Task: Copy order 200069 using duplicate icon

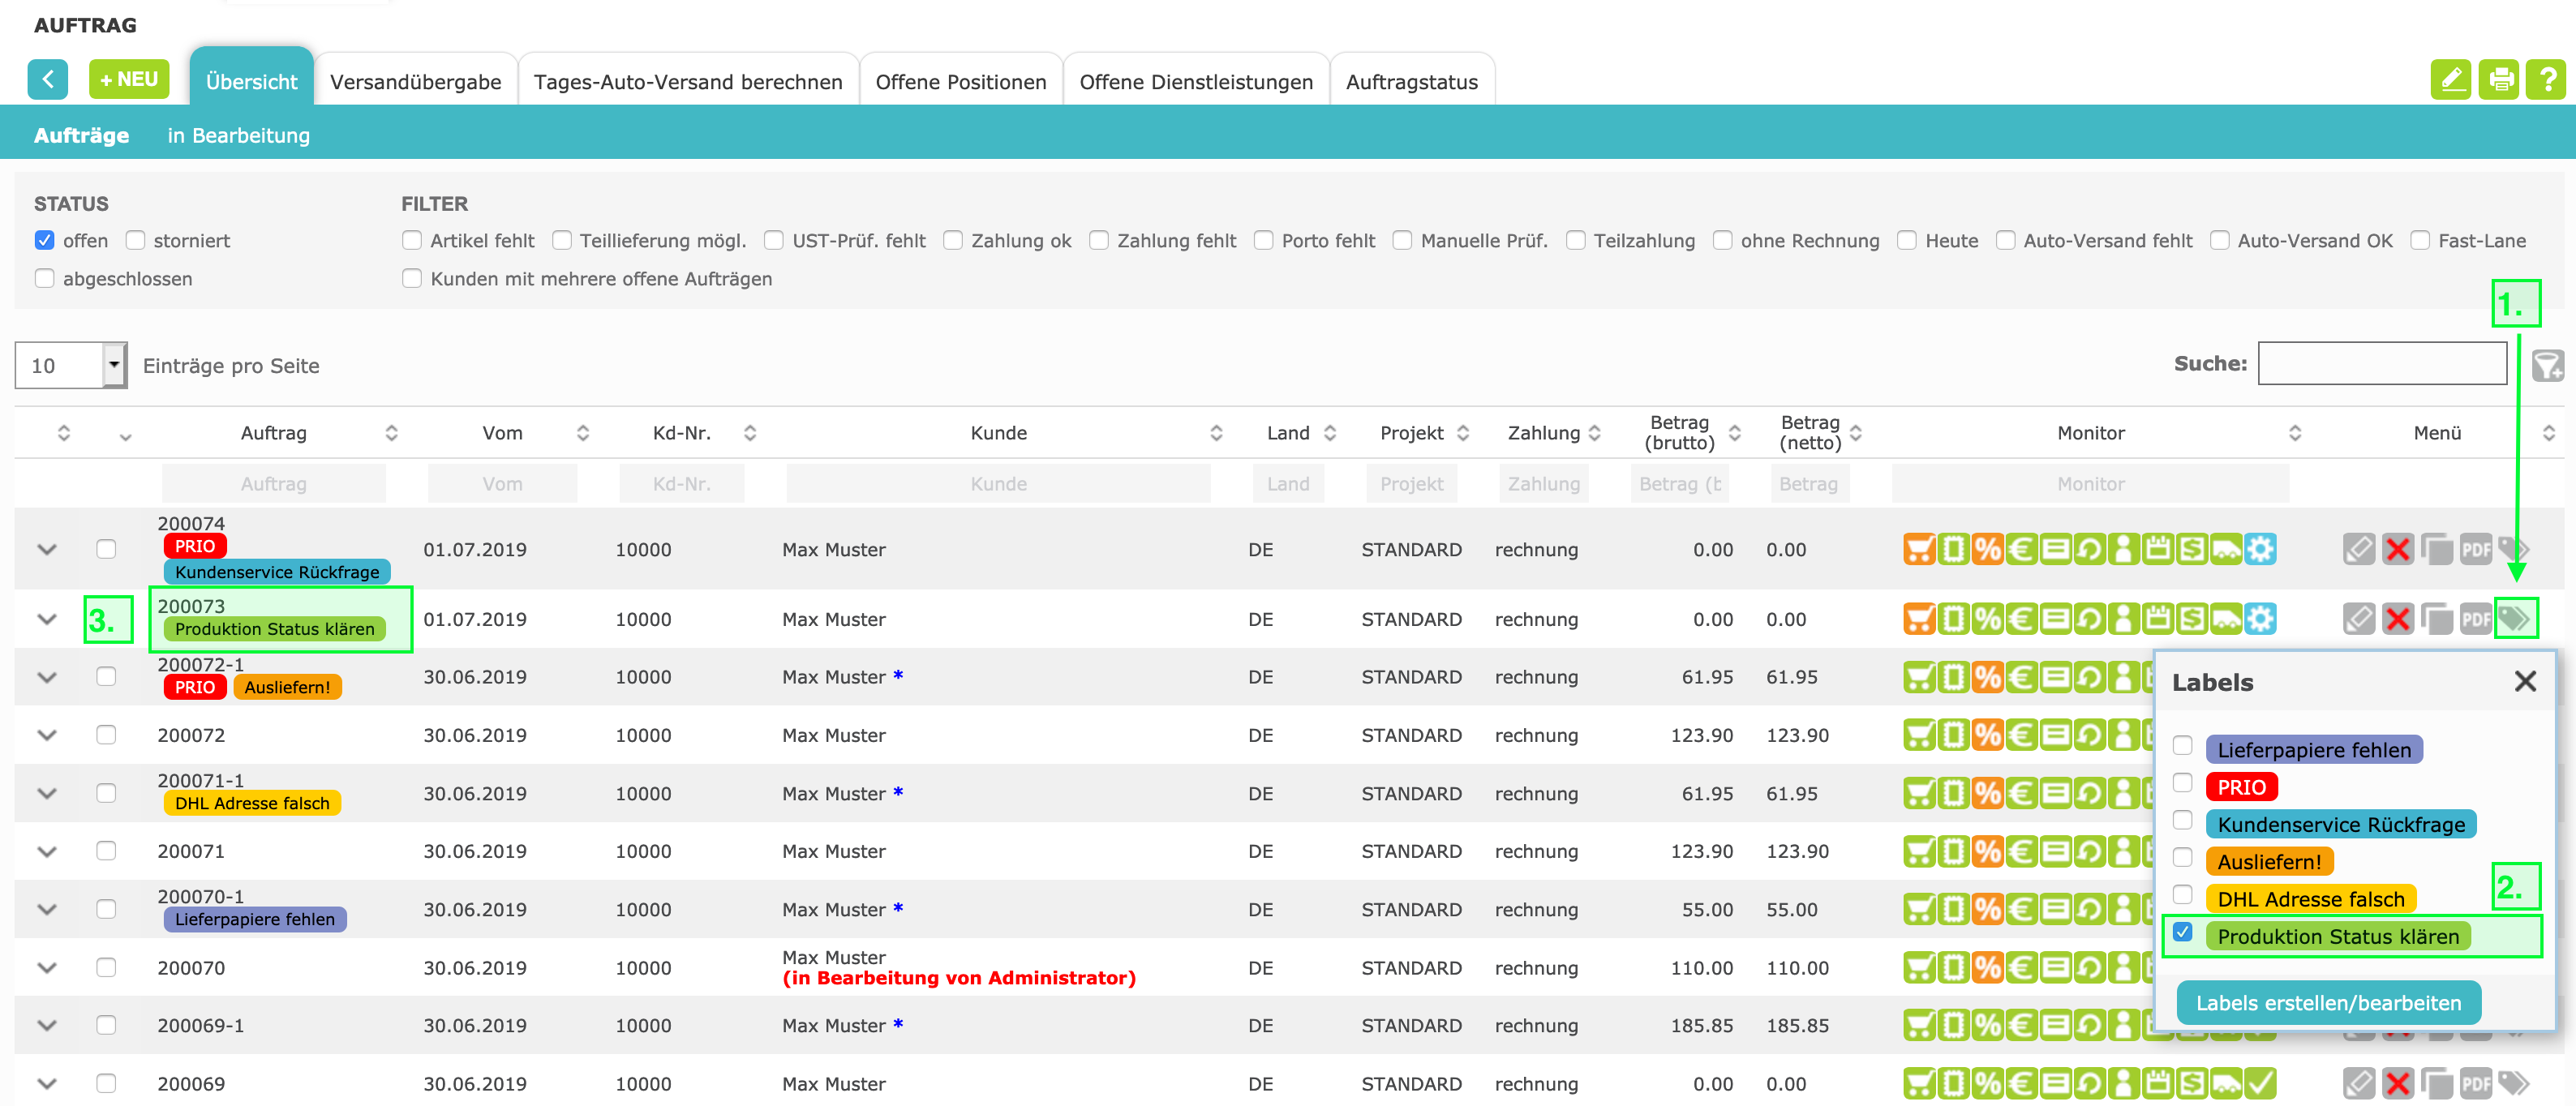Action: (2436, 1083)
